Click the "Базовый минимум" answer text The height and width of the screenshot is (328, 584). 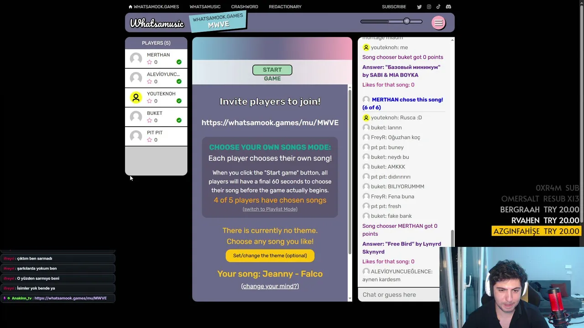tap(401, 71)
